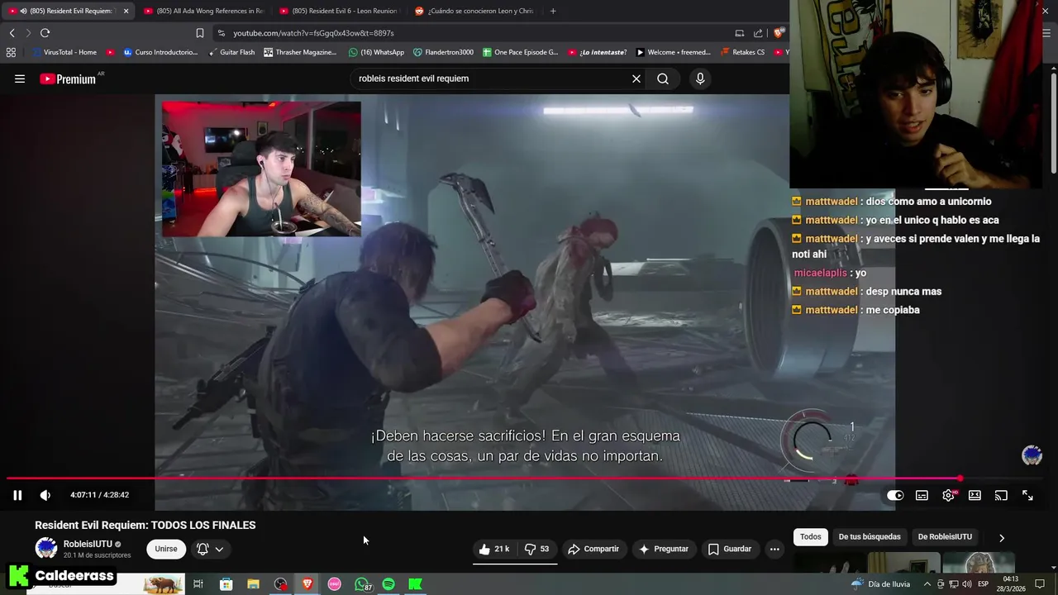
Task: Clear the search box text
Action: (x=636, y=79)
